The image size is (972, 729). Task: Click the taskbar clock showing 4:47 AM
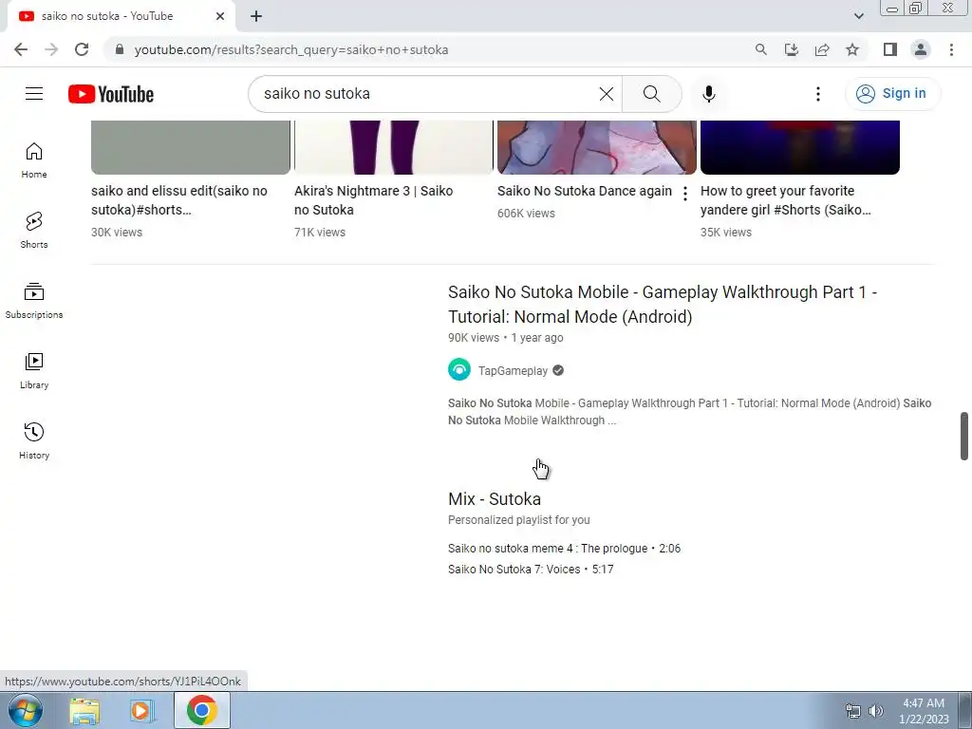coord(924,711)
